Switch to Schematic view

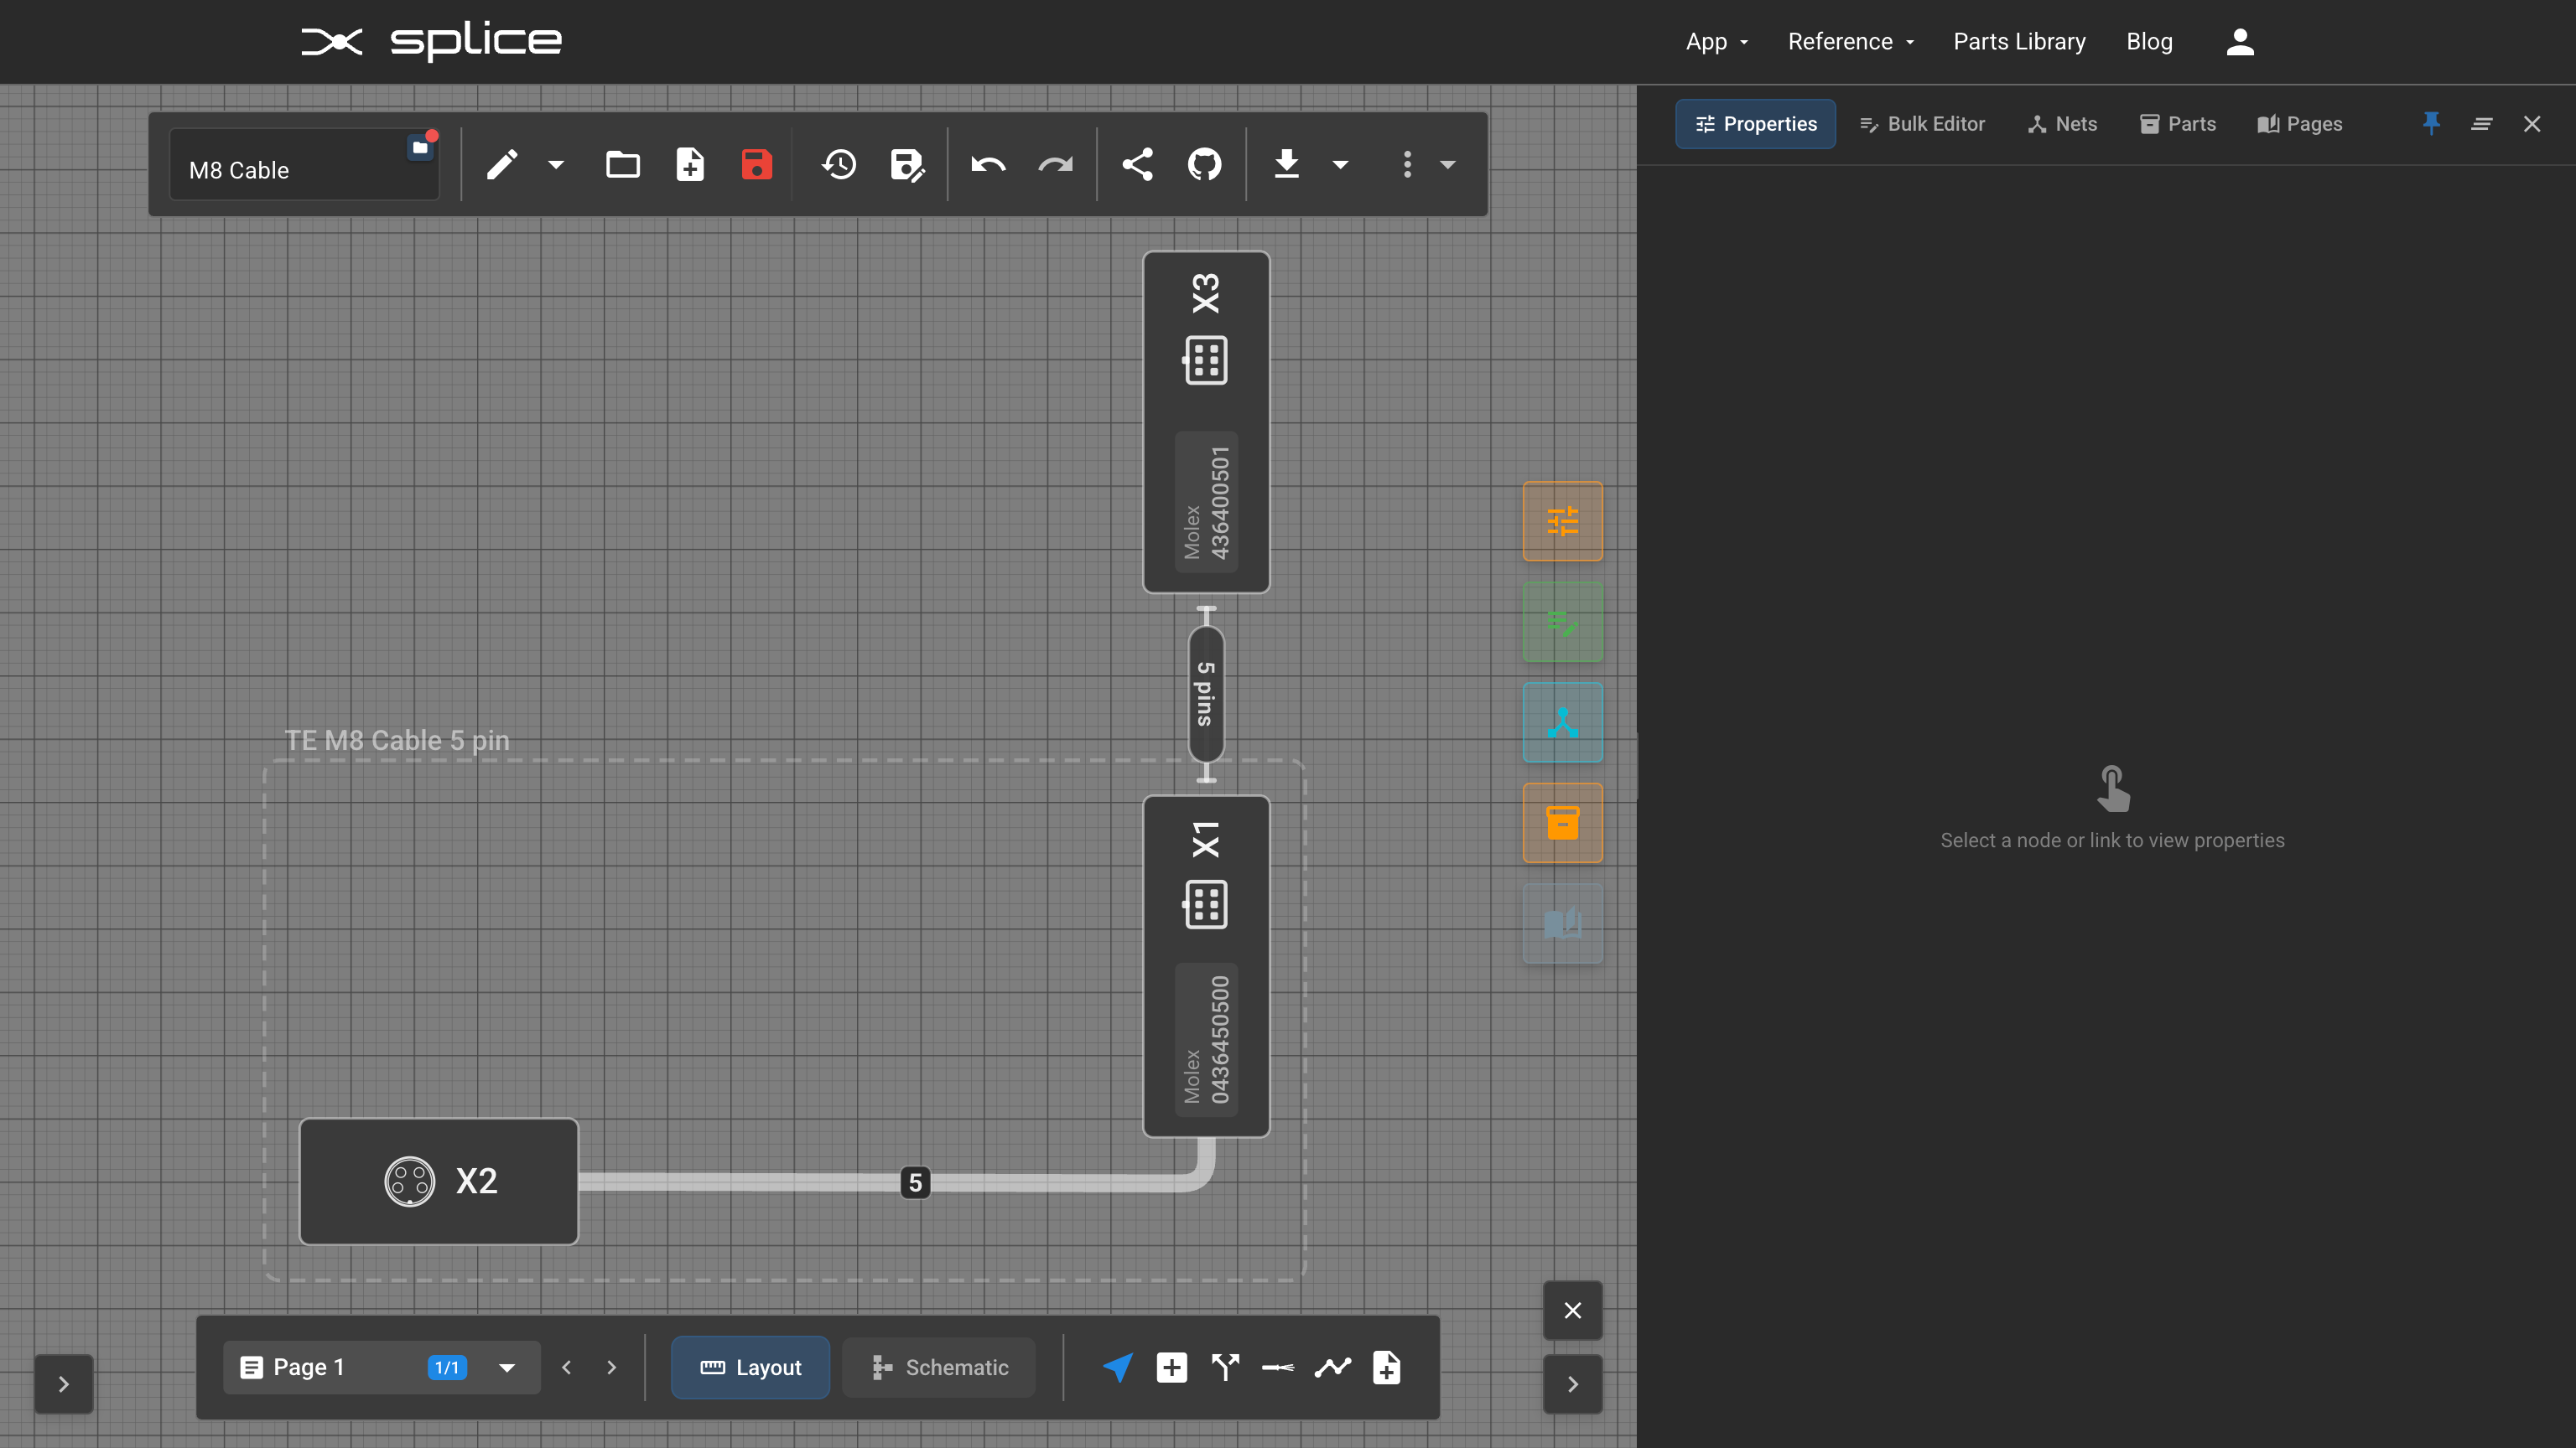point(939,1367)
